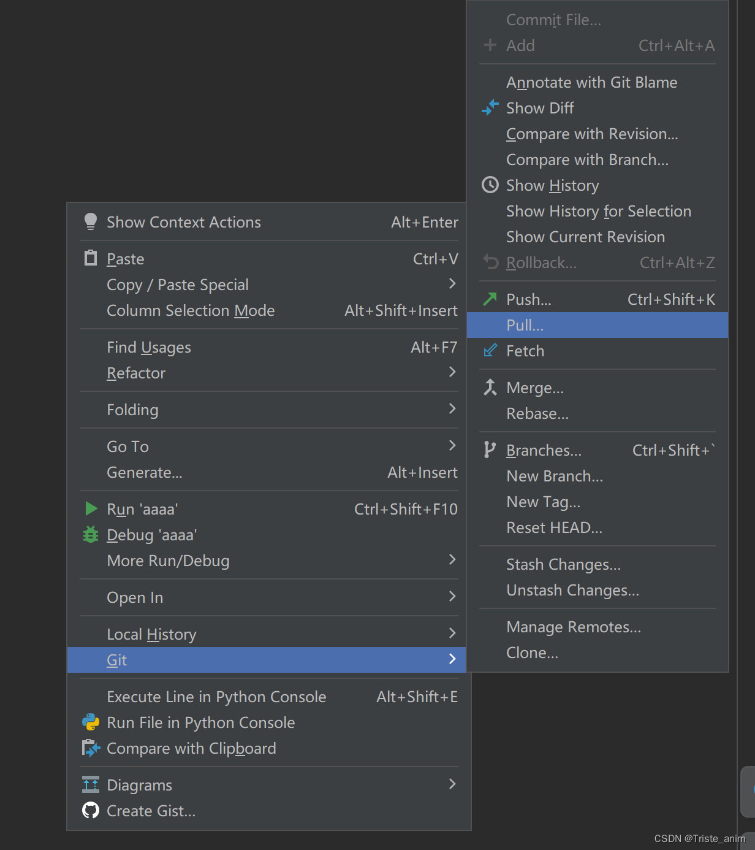Expand the Refactor submenu arrow
The width and height of the screenshot is (755, 850).
pos(452,372)
